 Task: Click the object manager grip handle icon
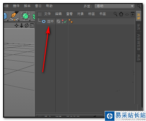point(39,14)
